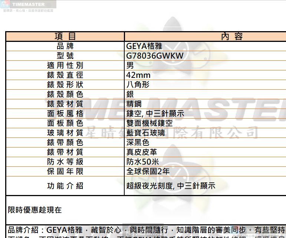Viewport: 286px width, 238px height.
Task: Click the 超級夜光刻度 function description
Action: point(149,186)
